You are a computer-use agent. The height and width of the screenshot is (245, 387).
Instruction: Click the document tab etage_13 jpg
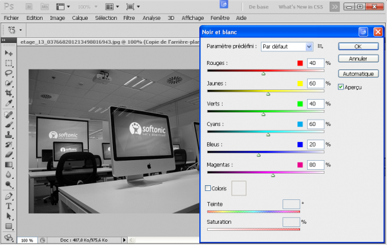[x=110, y=42]
